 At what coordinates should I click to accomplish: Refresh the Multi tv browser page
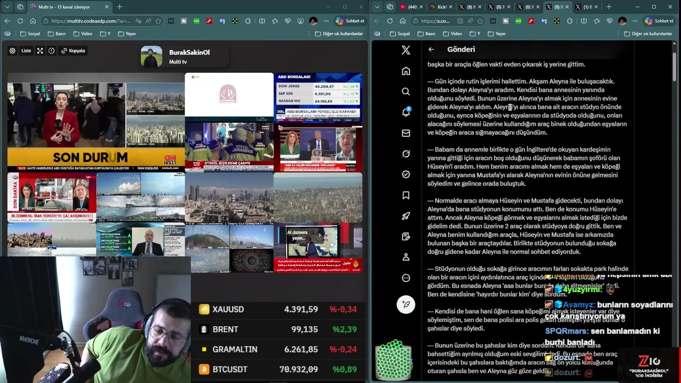click(20, 21)
